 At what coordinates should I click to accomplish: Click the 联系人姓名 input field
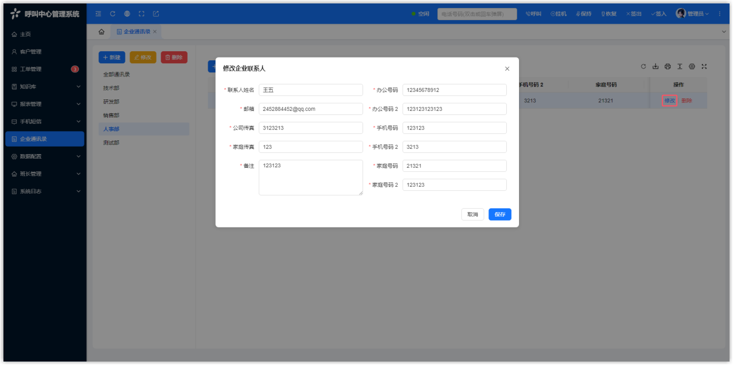[x=311, y=90]
